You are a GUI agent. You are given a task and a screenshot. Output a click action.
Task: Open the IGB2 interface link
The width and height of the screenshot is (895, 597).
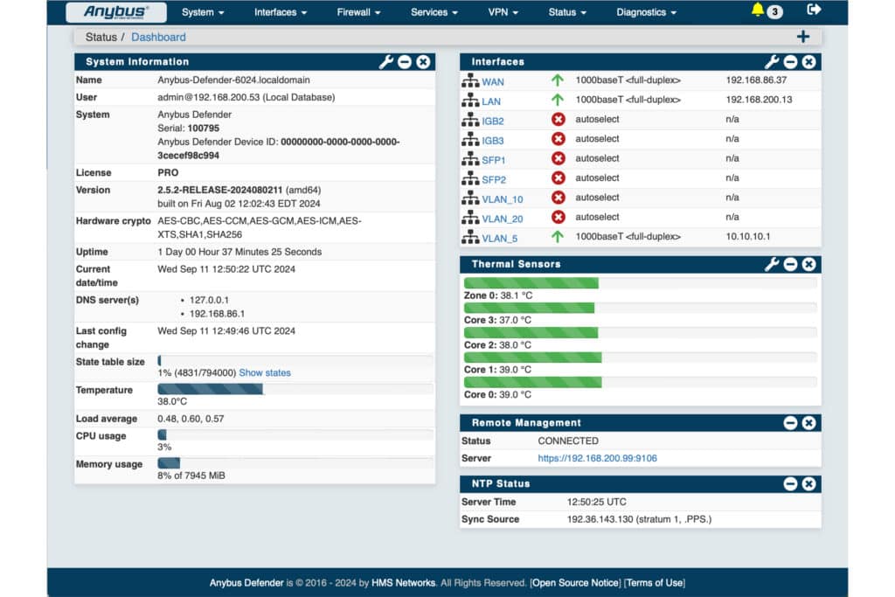[x=493, y=121]
